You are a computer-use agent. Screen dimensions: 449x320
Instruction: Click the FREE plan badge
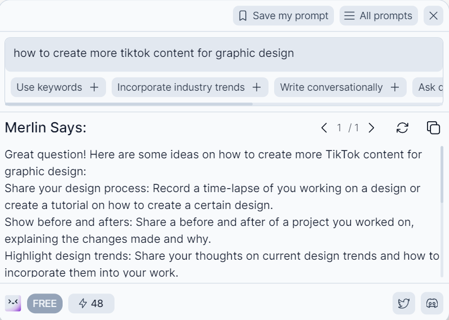coord(45,304)
